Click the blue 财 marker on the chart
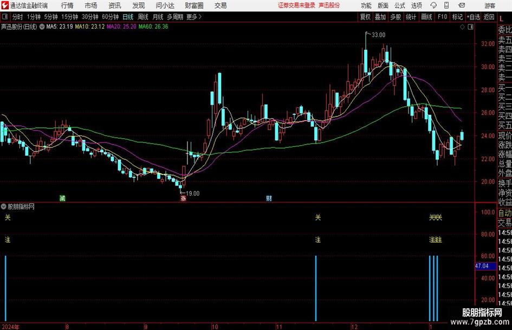 coord(269,198)
